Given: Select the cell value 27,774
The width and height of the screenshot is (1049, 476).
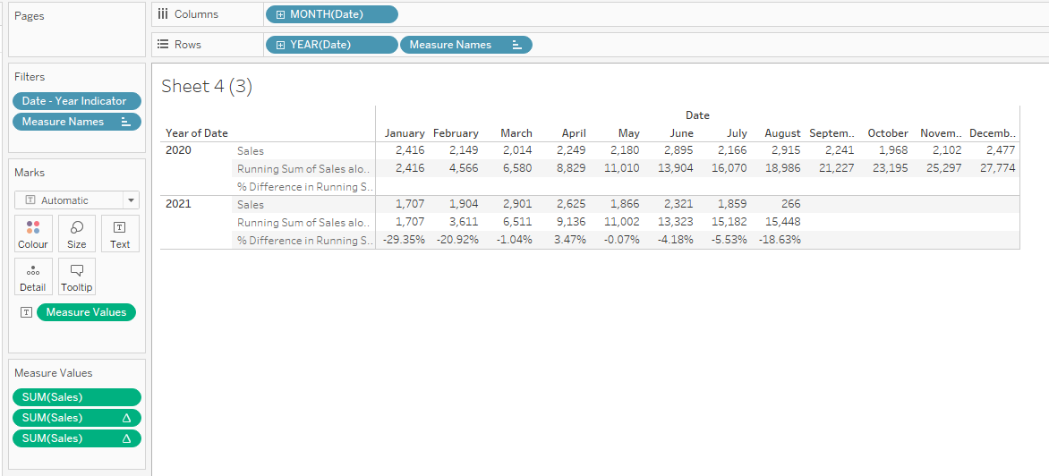Looking at the screenshot, I should [x=997, y=168].
